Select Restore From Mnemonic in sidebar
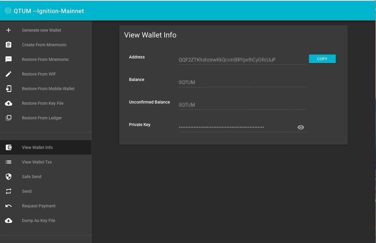Screen dimensions: 376x243 pyautogui.click(x=45, y=59)
